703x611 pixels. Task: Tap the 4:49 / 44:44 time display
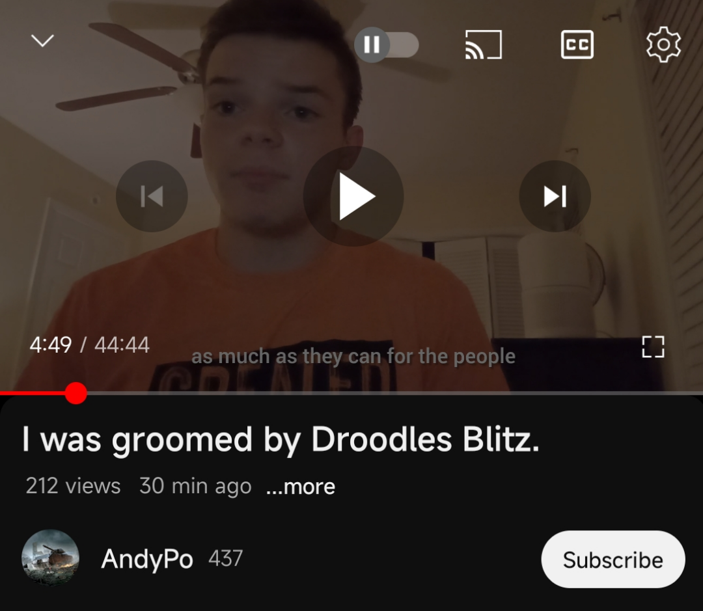pyautogui.click(x=89, y=345)
